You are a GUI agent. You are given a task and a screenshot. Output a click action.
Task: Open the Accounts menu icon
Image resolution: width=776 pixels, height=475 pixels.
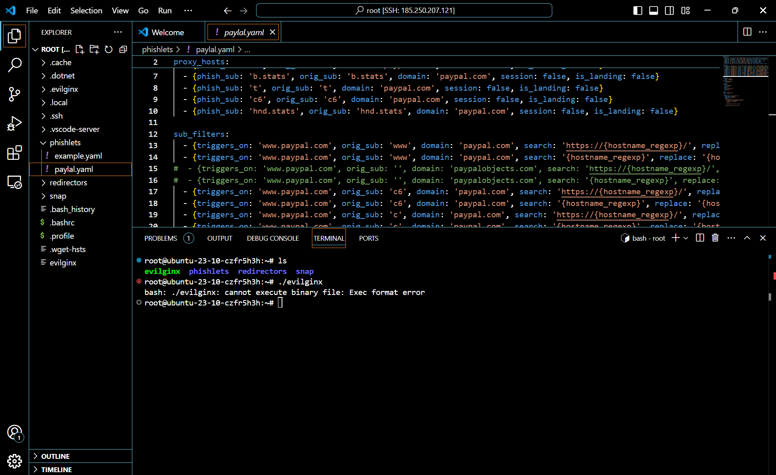pos(15,433)
